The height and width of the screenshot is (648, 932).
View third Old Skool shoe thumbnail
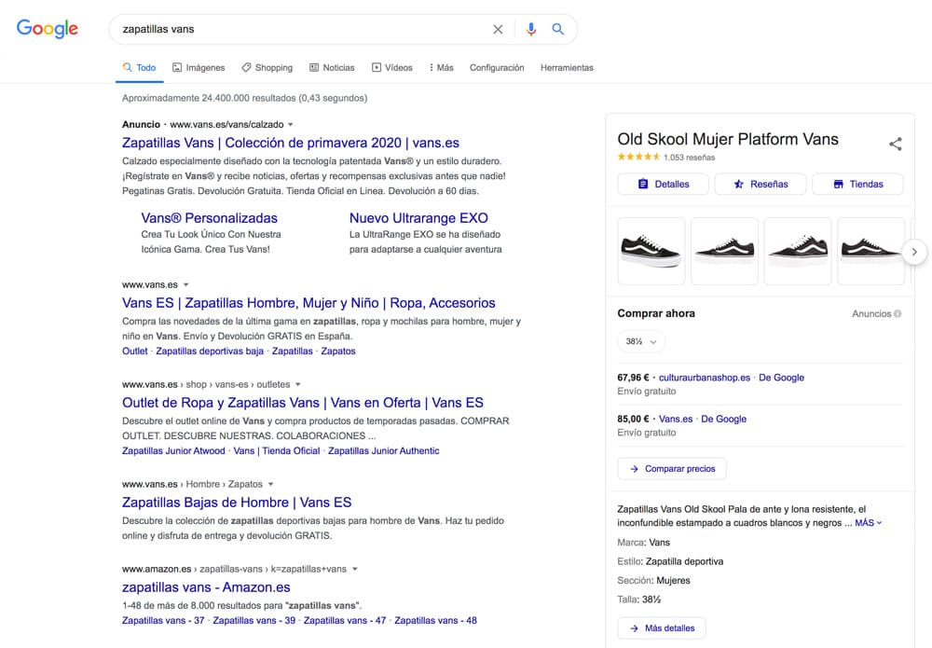pyautogui.click(x=798, y=251)
